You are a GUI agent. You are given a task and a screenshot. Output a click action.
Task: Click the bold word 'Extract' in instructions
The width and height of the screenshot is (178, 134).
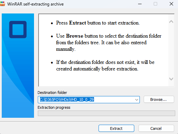77,23
